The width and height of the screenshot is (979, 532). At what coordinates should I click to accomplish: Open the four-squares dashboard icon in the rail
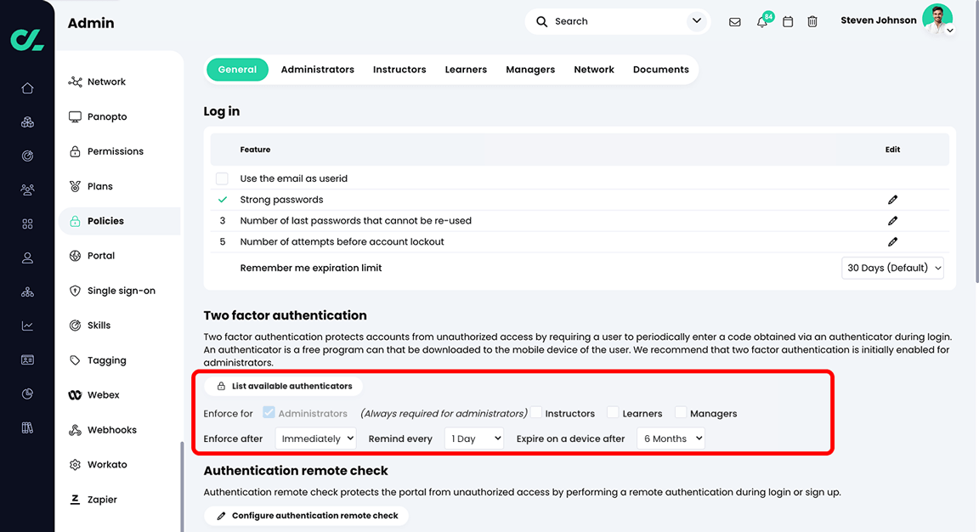[27, 224]
